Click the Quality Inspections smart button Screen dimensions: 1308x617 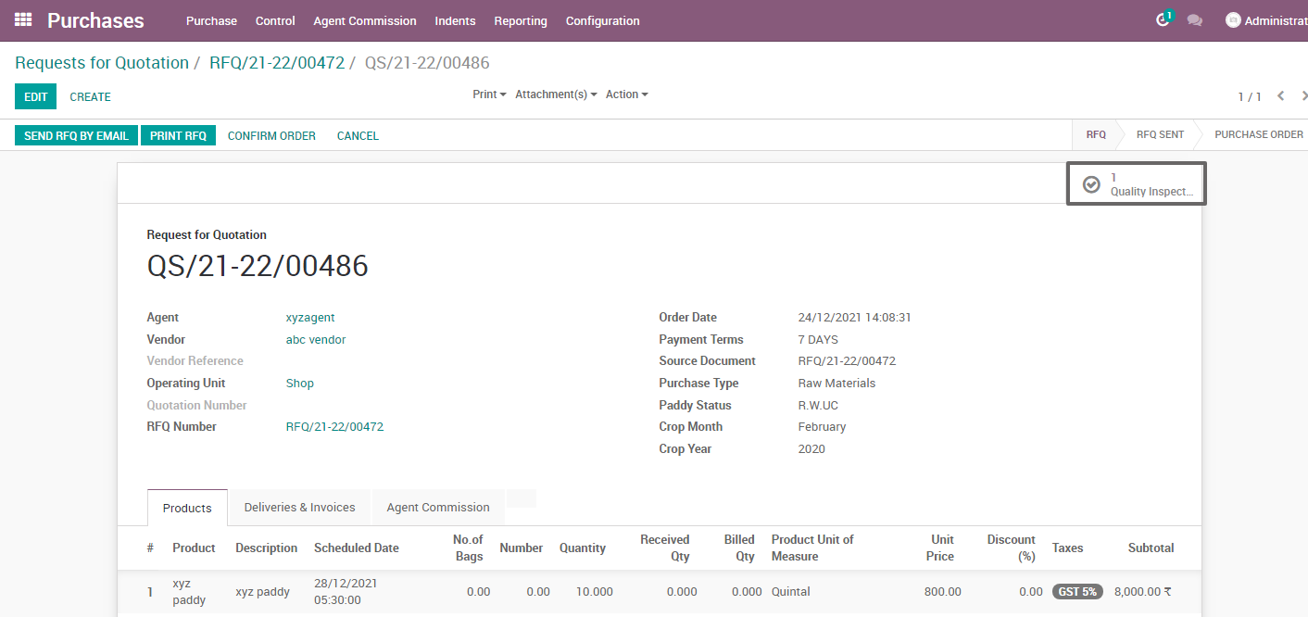1136,183
